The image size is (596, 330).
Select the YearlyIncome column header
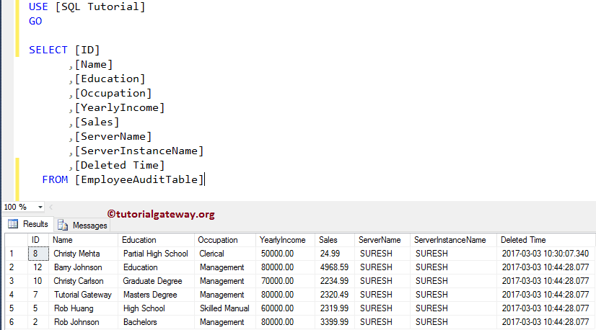286,240
